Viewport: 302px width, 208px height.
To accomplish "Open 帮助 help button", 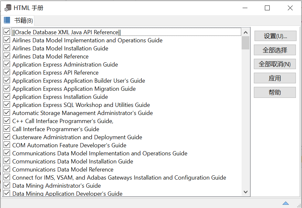I will (x=275, y=92).
